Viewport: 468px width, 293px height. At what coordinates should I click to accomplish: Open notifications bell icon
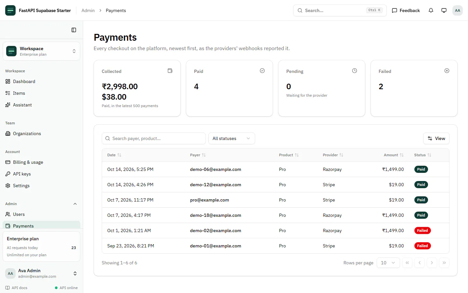[431, 10]
